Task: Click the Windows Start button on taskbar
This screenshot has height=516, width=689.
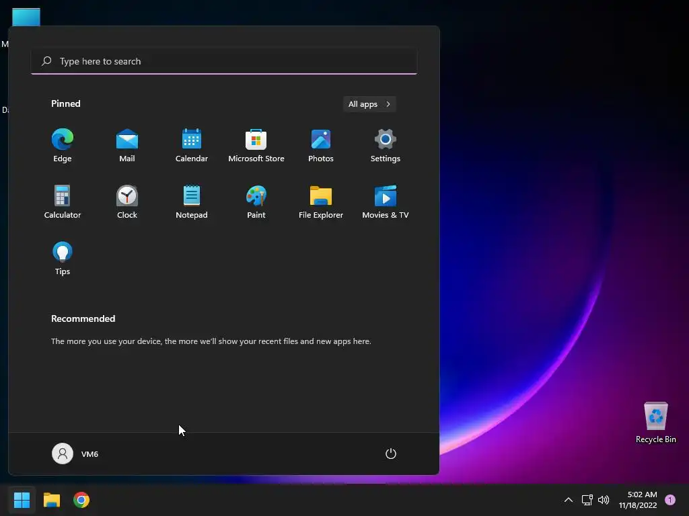Action: (x=22, y=500)
